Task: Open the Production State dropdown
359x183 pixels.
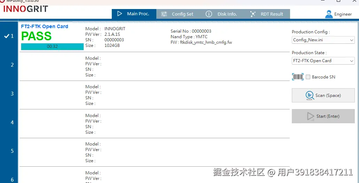Action: point(323,61)
